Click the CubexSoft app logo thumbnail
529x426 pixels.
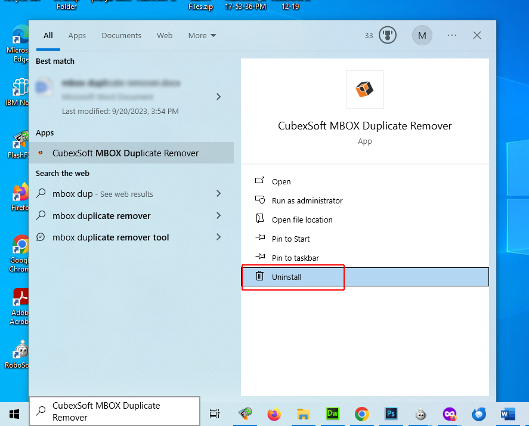[x=365, y=89]
